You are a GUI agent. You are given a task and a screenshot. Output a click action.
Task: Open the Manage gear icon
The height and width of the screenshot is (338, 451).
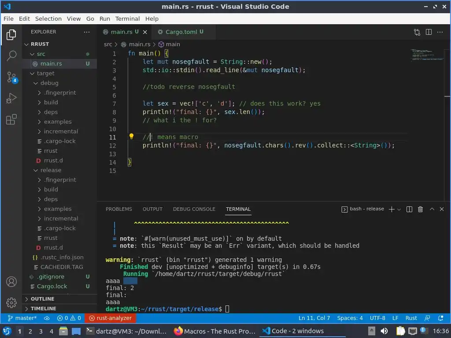(11, 303)
